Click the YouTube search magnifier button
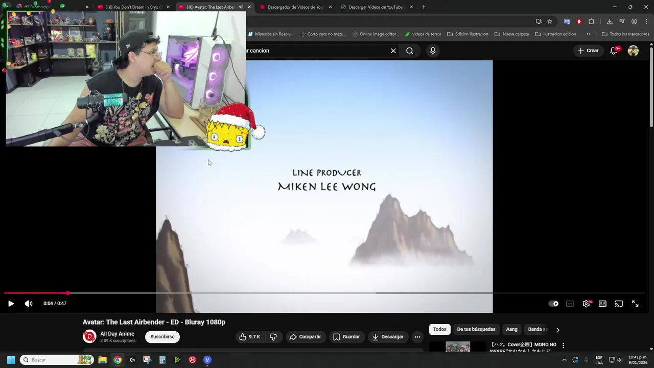 pyautogui.click(x=410, y=51)
